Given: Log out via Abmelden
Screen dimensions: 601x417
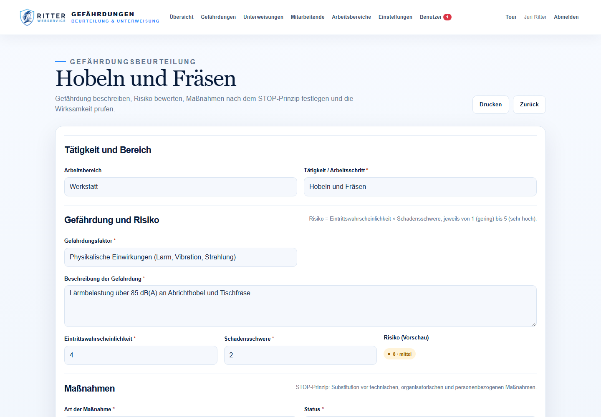Looking at the screenshot, I should (566, 17).
